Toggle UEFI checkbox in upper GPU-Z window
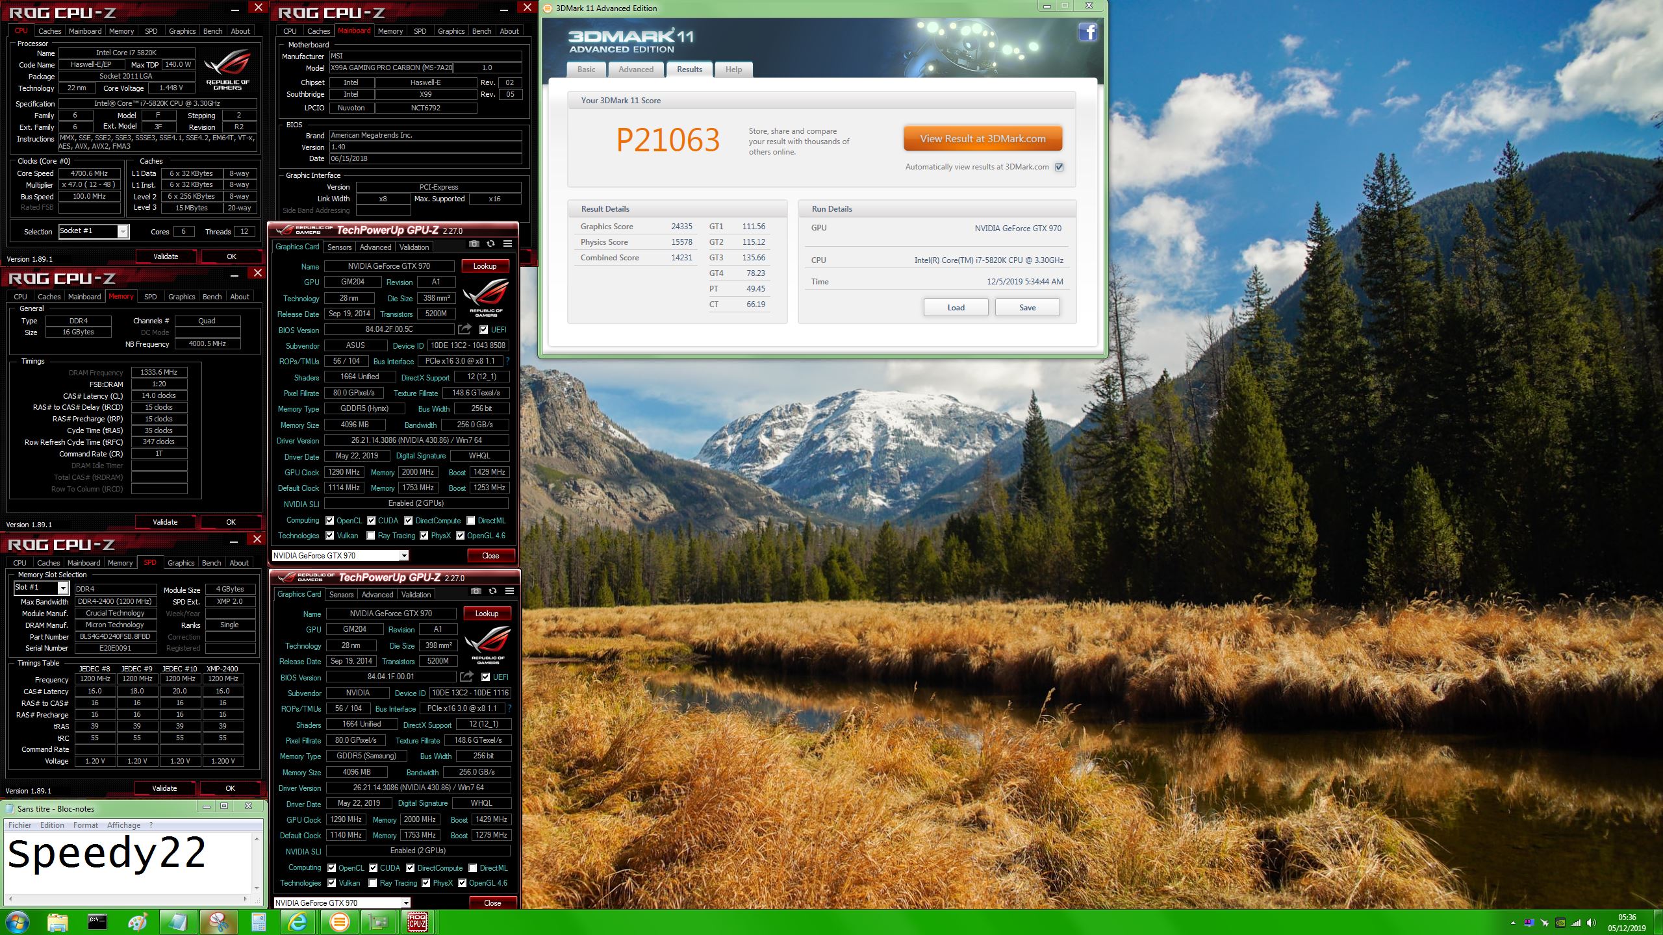Screen dimensions: 1663x935 click(483, 329)
